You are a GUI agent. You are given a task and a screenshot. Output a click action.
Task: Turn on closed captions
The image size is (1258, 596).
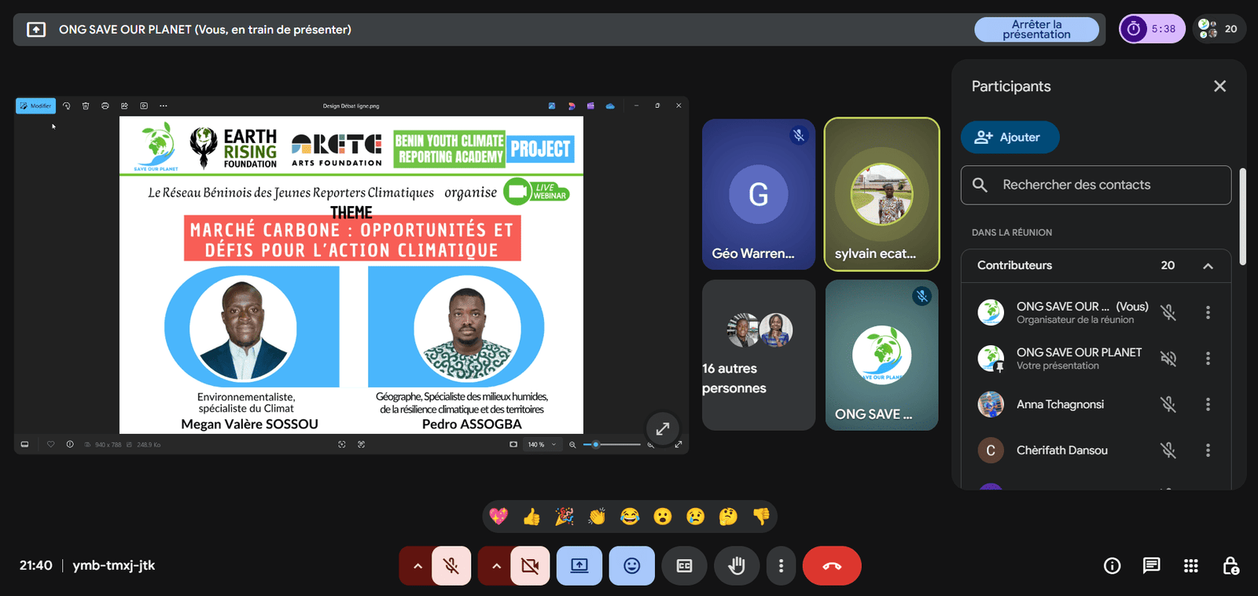(x=684, y=566)
